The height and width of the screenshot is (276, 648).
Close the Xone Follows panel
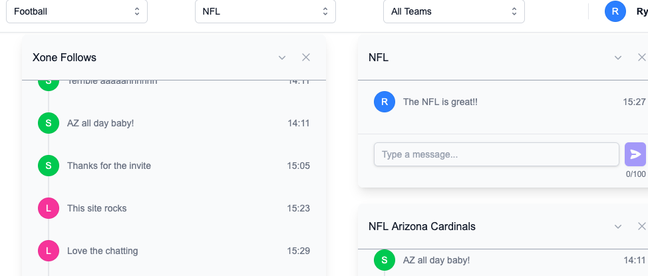(x=306, y=57)
